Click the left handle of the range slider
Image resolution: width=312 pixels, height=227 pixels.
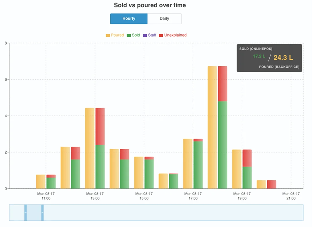pyautogui.click(x=26, y=213)
